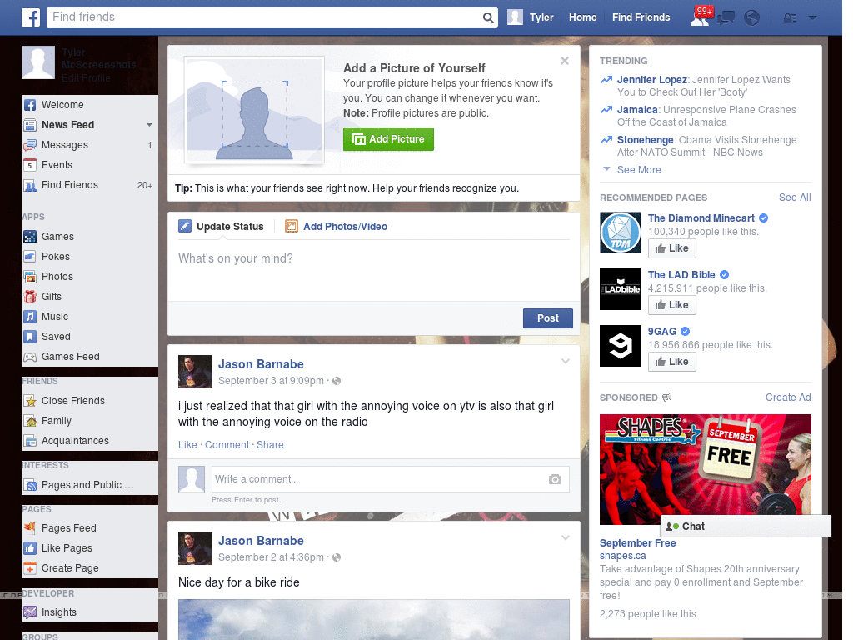The height and width of the screenshot is (640, 853).
Task: Open friend requests icon with 99+ badge
Action: click(x=701, y=17)
